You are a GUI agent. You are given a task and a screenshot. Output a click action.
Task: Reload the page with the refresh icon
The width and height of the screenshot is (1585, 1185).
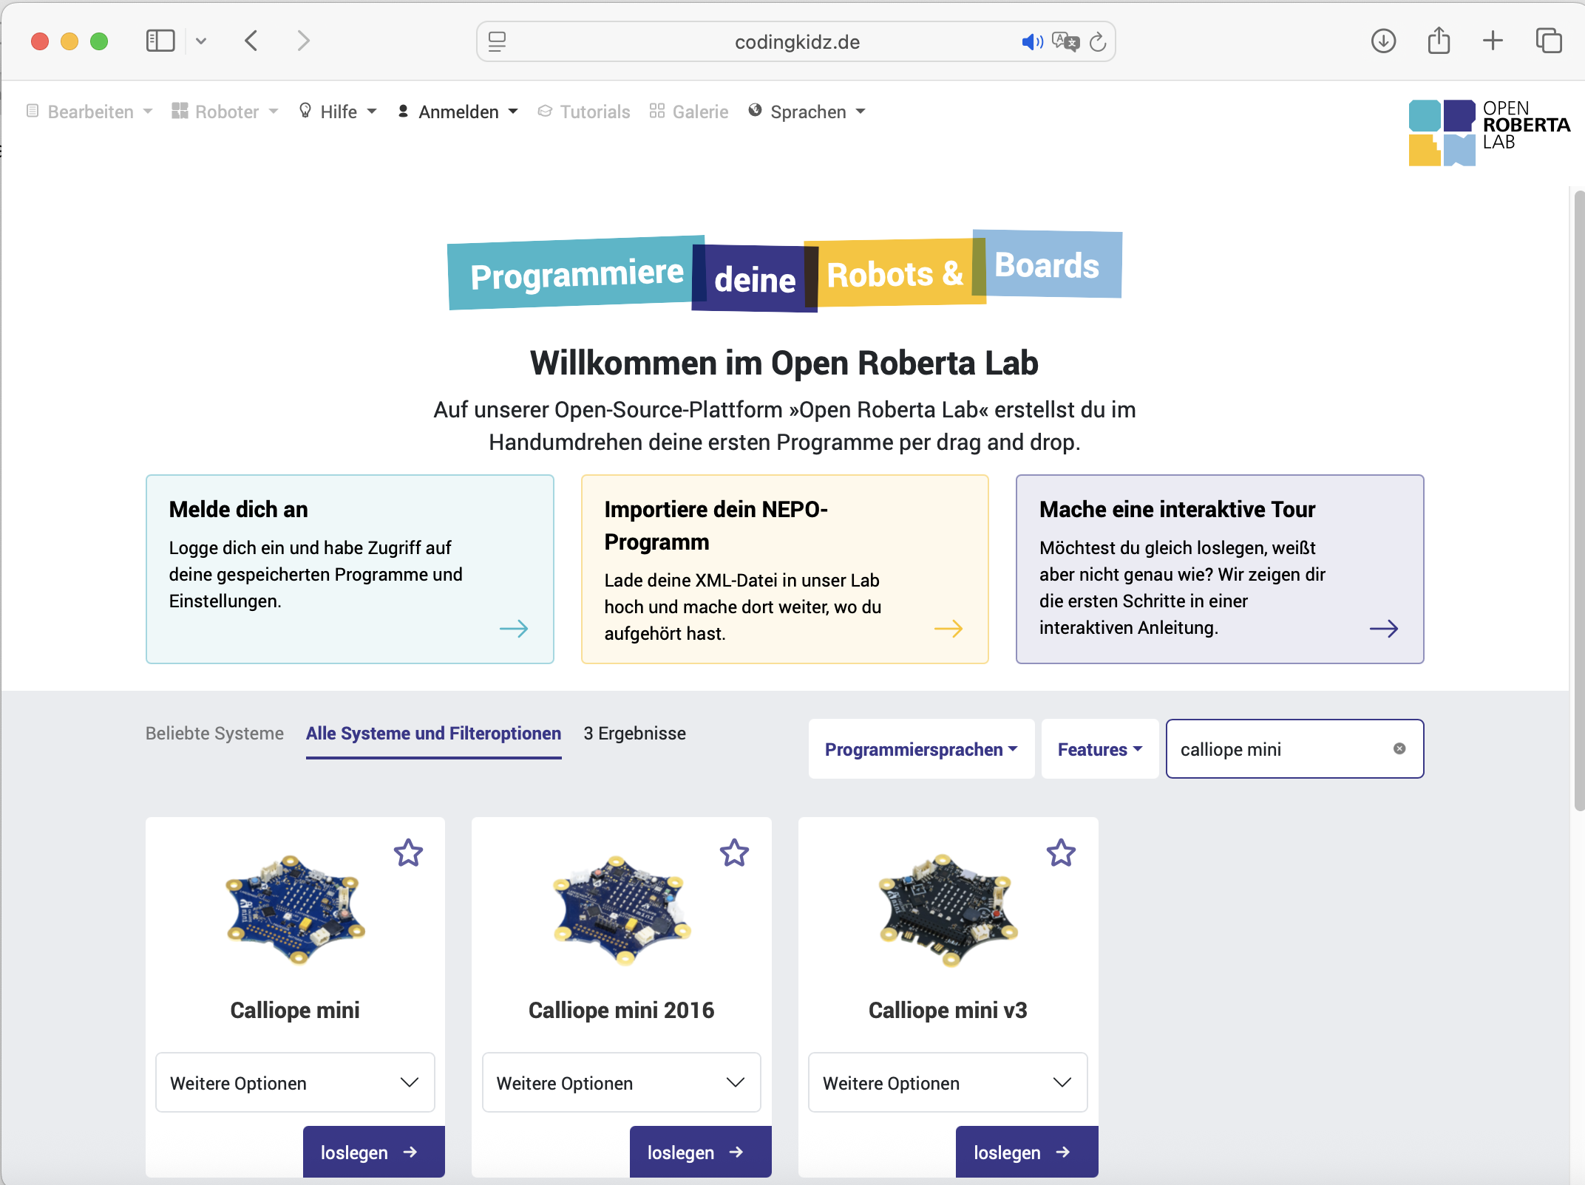pyautogui.click(x=1098, y=42)
